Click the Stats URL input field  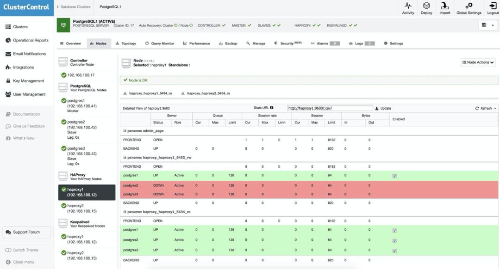point(330,108)
